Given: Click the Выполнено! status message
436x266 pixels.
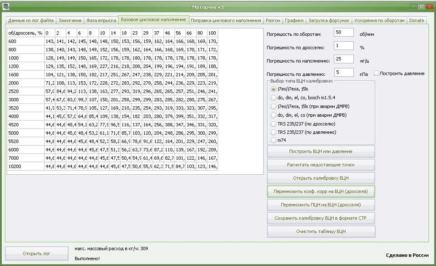Looking at the screenshot, I should pyautogui.click(x=87, y=258).
